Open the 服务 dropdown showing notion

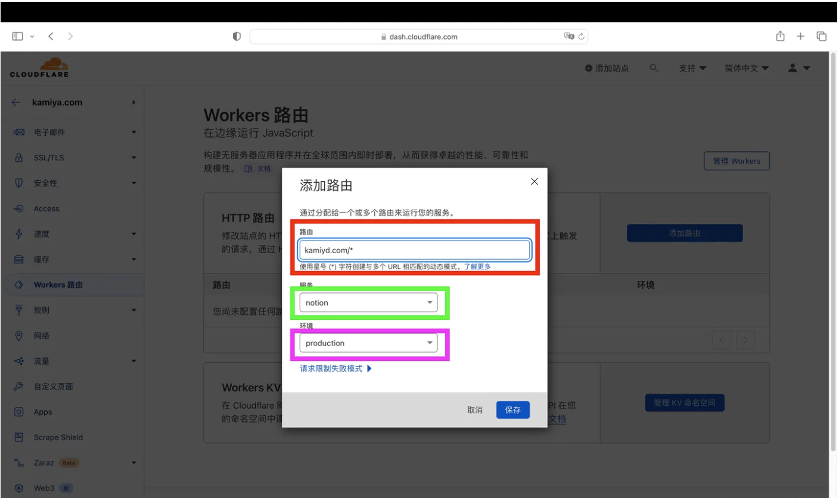click(x=368, y=303)
